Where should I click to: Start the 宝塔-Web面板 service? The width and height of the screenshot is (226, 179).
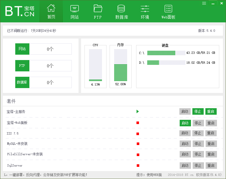click(x=185, y=123)
